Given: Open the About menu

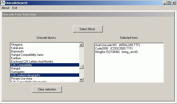Looking at the screenshot, I should point(6,8).
